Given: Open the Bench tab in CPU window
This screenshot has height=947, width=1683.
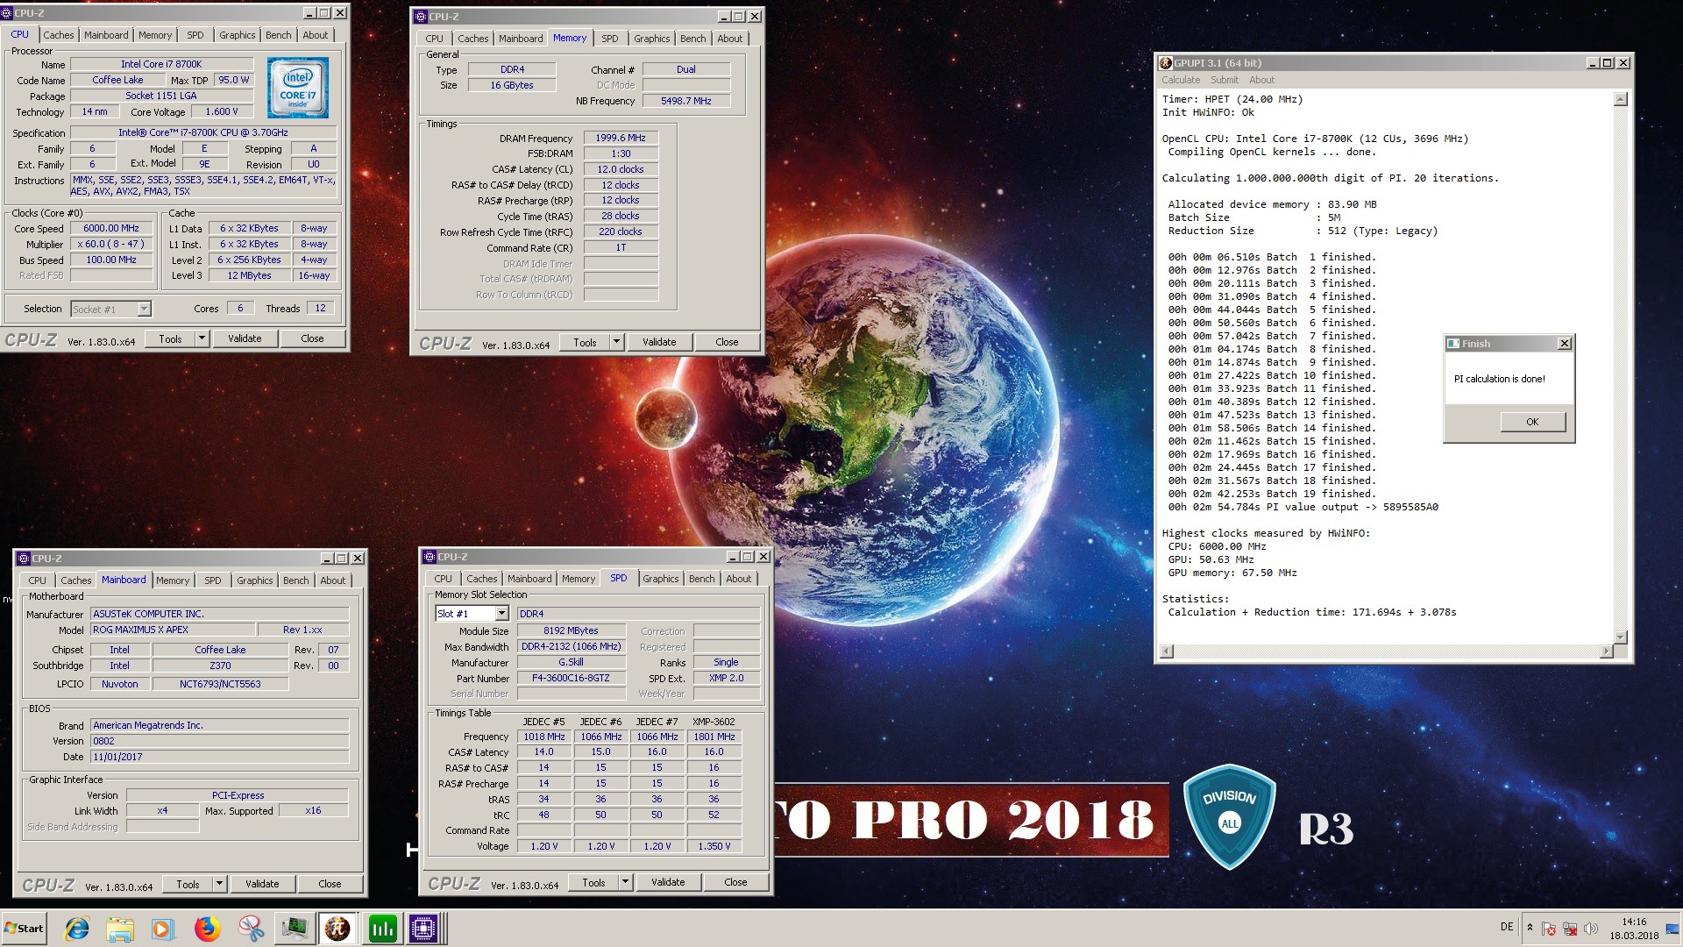Looking at the screenshot, I should pos(279,35).
